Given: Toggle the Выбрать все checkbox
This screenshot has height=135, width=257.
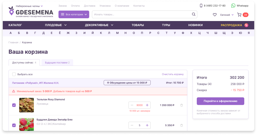Looking at the screenshot, I should pos(14,74).
